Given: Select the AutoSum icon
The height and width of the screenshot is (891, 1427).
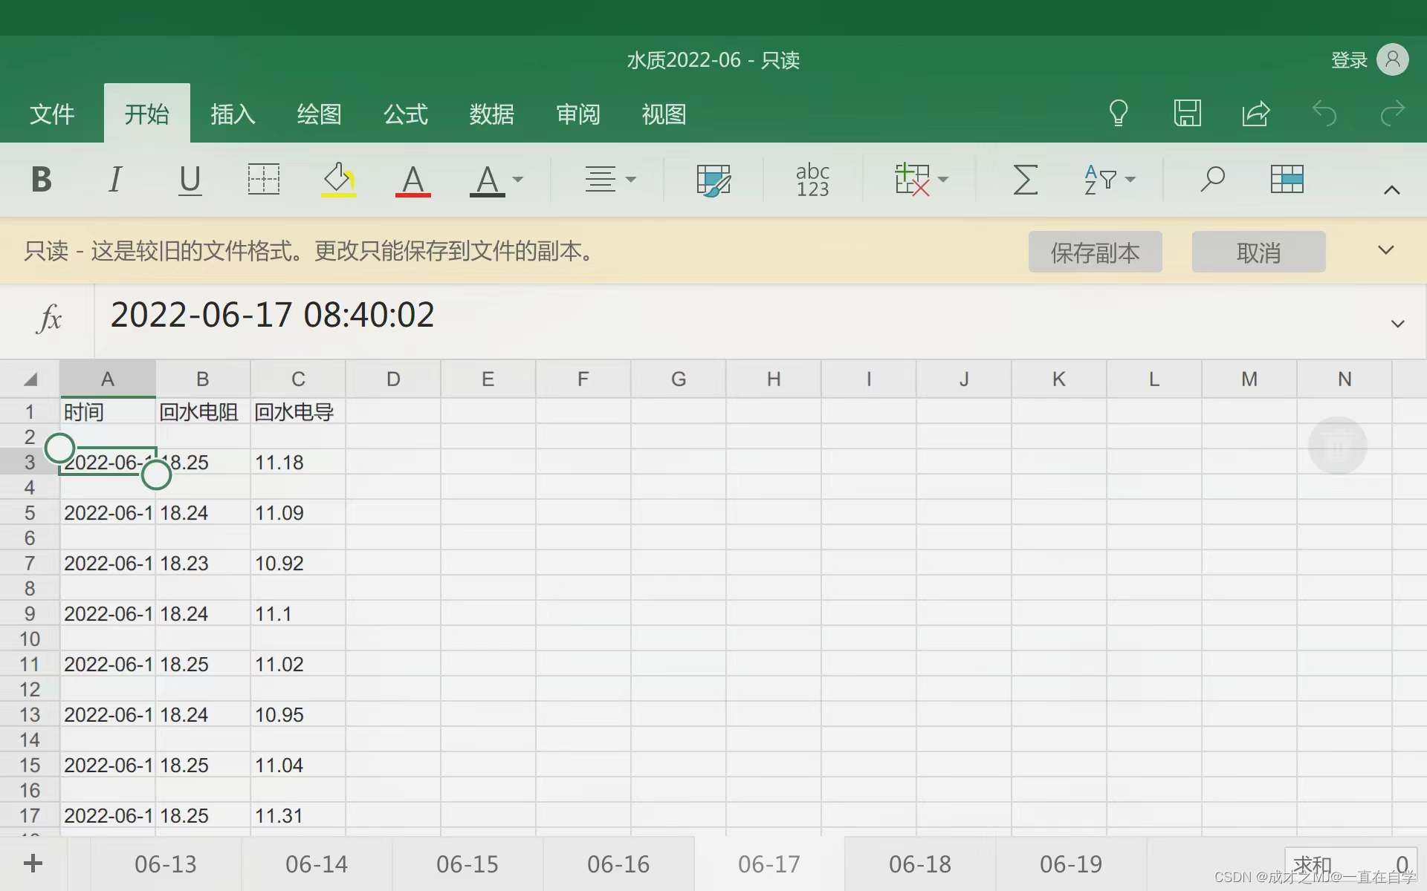Looking at the screenshot, I should pos(1026,180).
